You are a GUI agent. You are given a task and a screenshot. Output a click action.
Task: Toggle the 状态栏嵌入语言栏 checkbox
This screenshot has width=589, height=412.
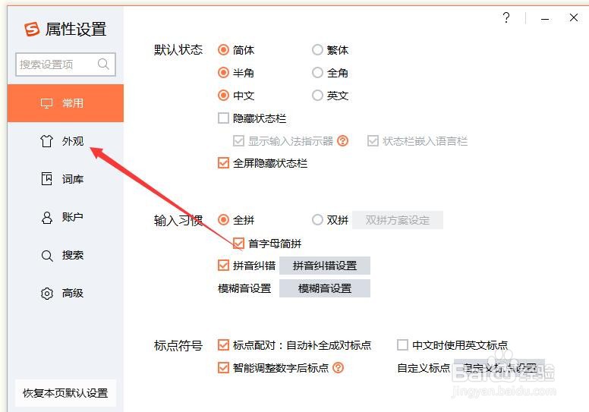pos(373,141)
